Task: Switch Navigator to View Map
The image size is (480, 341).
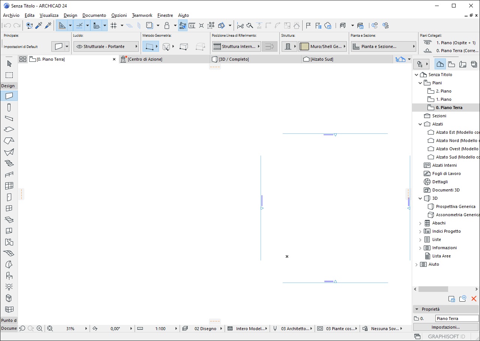Action: [451, 64]
